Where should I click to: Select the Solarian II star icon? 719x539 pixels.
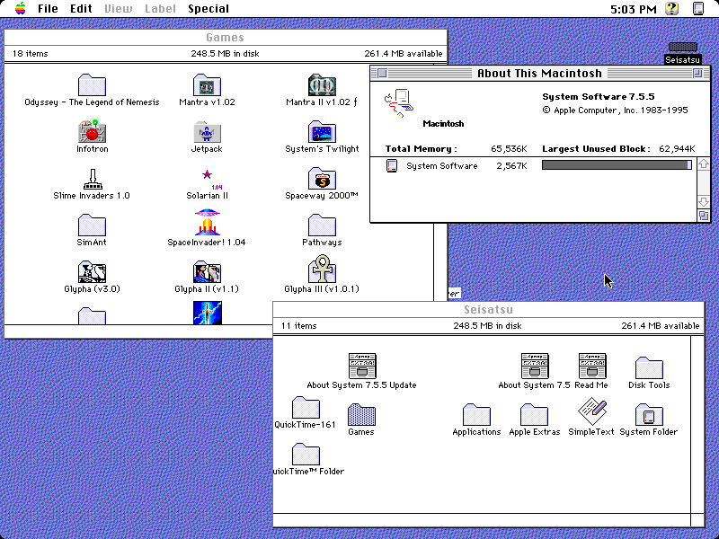click(x=208, y=174)
